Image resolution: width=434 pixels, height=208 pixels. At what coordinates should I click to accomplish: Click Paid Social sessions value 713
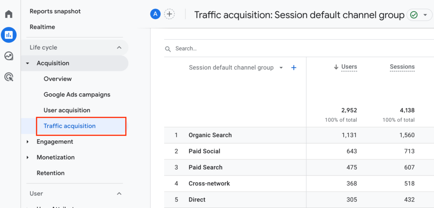tap(410, 151)
